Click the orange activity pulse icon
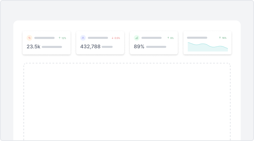 coord(30,38)
